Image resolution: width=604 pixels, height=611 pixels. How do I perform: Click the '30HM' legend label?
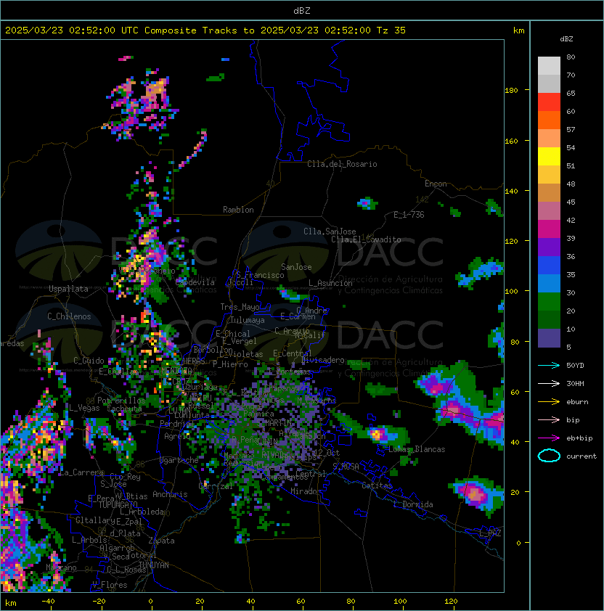(575, 383)
